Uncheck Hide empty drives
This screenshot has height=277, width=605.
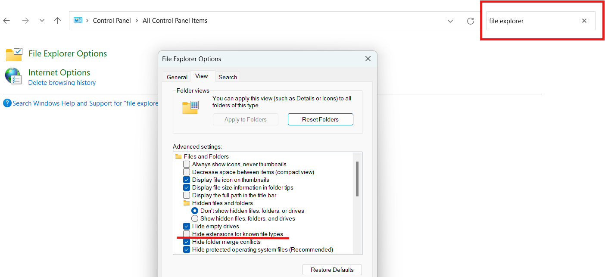(187, 226)
